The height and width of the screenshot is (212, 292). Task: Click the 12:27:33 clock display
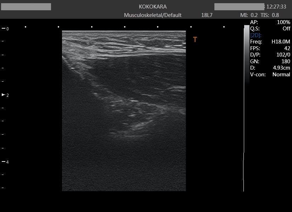point(276,7)
